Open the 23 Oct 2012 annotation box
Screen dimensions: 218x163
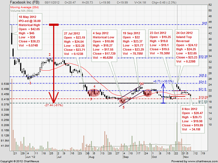pyautogui.click(x=161, y=43)
